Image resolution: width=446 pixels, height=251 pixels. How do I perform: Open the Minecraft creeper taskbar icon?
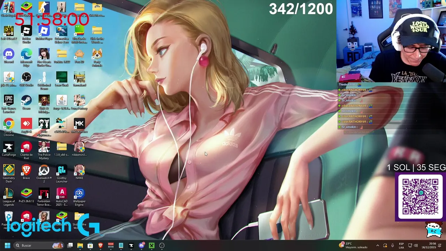click(152, 245)
